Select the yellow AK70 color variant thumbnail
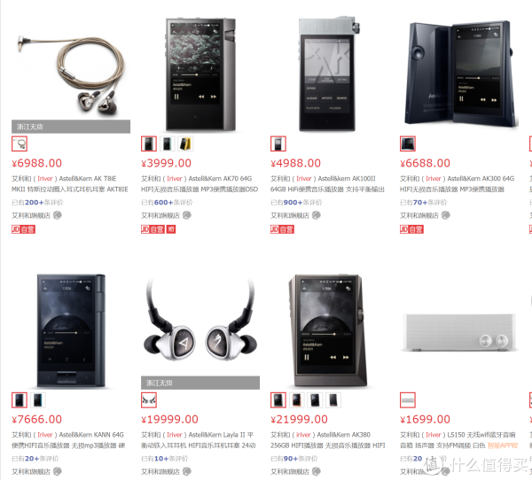The height and width of the screenshot is (480, 532). pyautogui.click(x=185, y=143)
